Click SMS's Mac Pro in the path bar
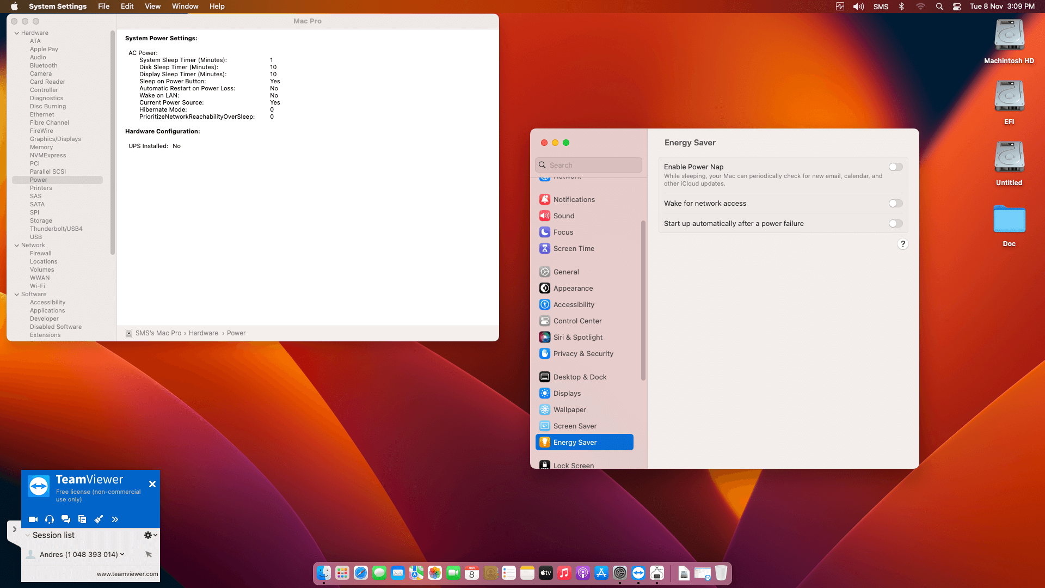1045x588 pixels. 158,333
